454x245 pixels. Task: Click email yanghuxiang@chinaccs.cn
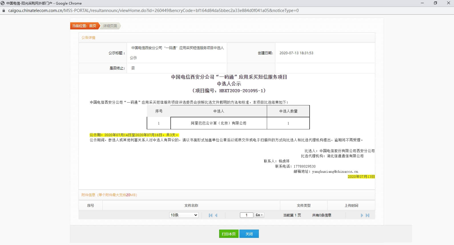point(335,172)
